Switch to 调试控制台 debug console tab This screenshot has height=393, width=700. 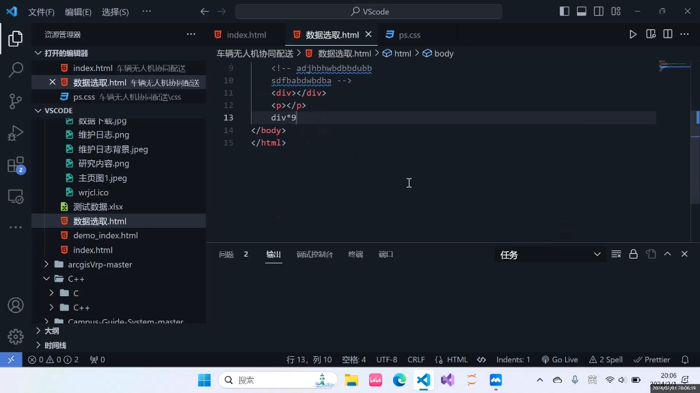[x=314, y=254]
